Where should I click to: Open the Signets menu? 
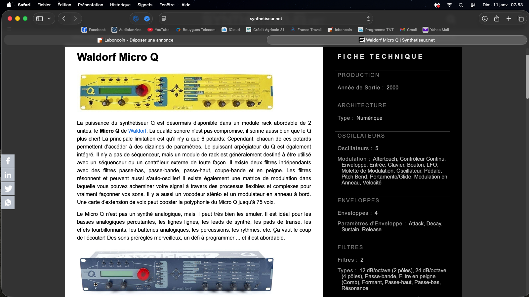click(145, 5)
